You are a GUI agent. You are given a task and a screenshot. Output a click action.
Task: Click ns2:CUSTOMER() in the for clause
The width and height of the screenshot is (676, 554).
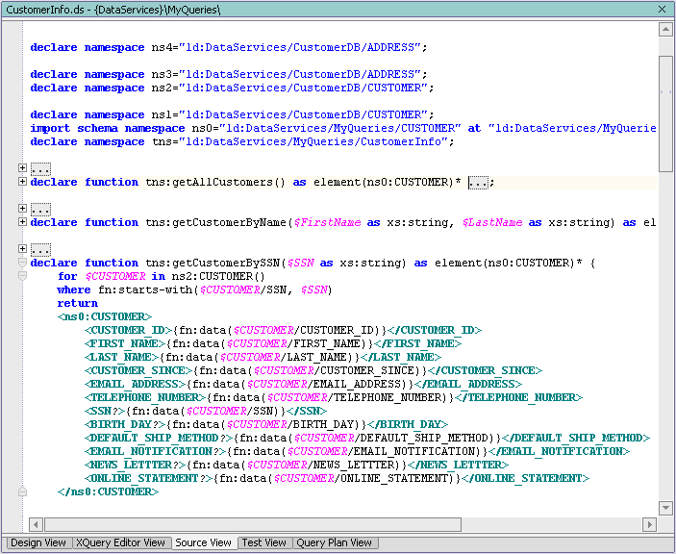218,276
